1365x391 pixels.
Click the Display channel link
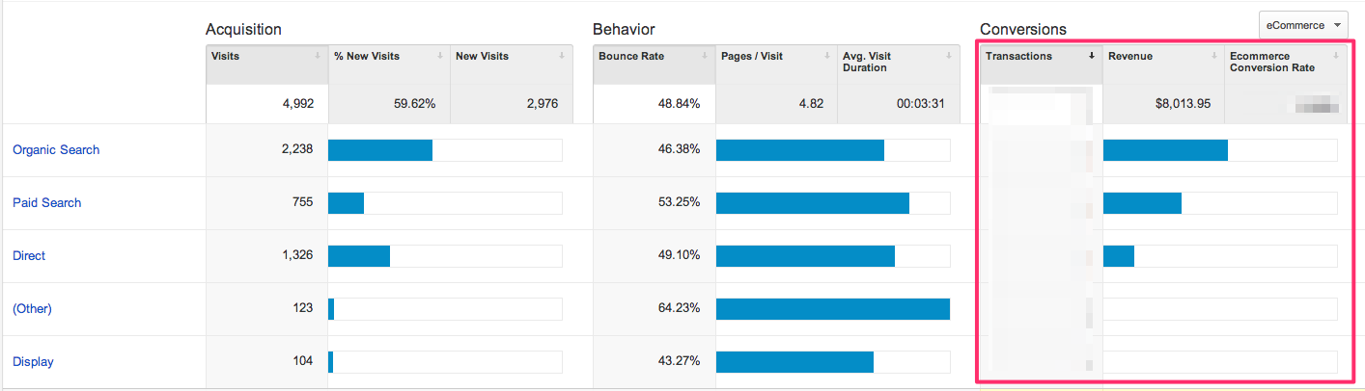(33, 362)
